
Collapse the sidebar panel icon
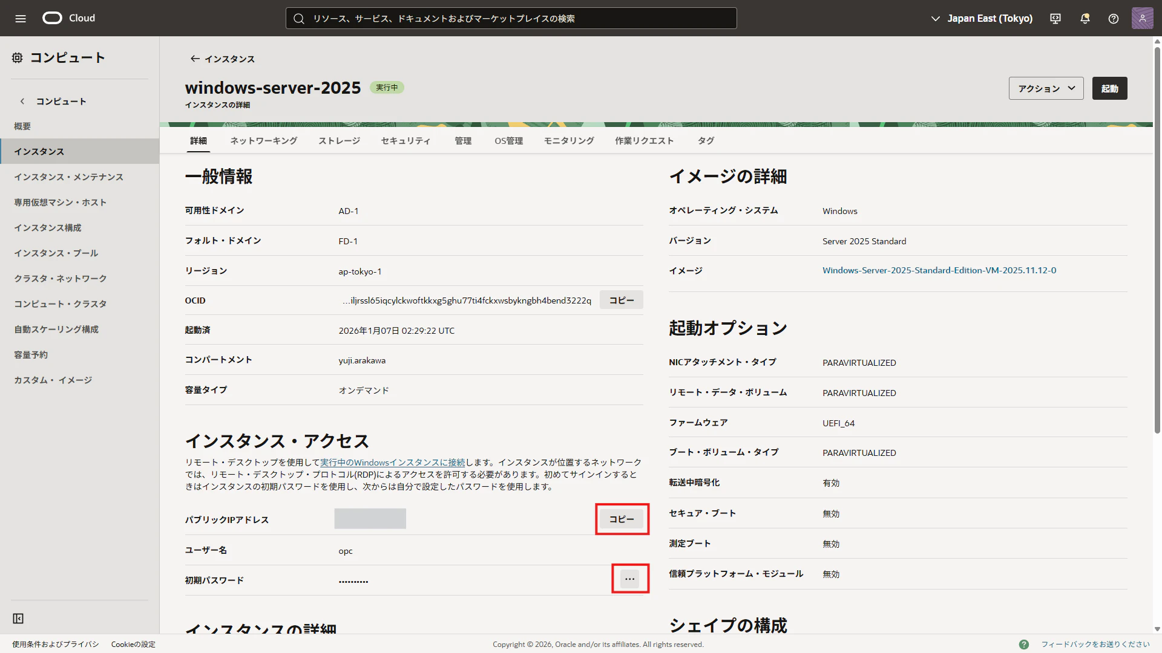click(x=18, y=619)
